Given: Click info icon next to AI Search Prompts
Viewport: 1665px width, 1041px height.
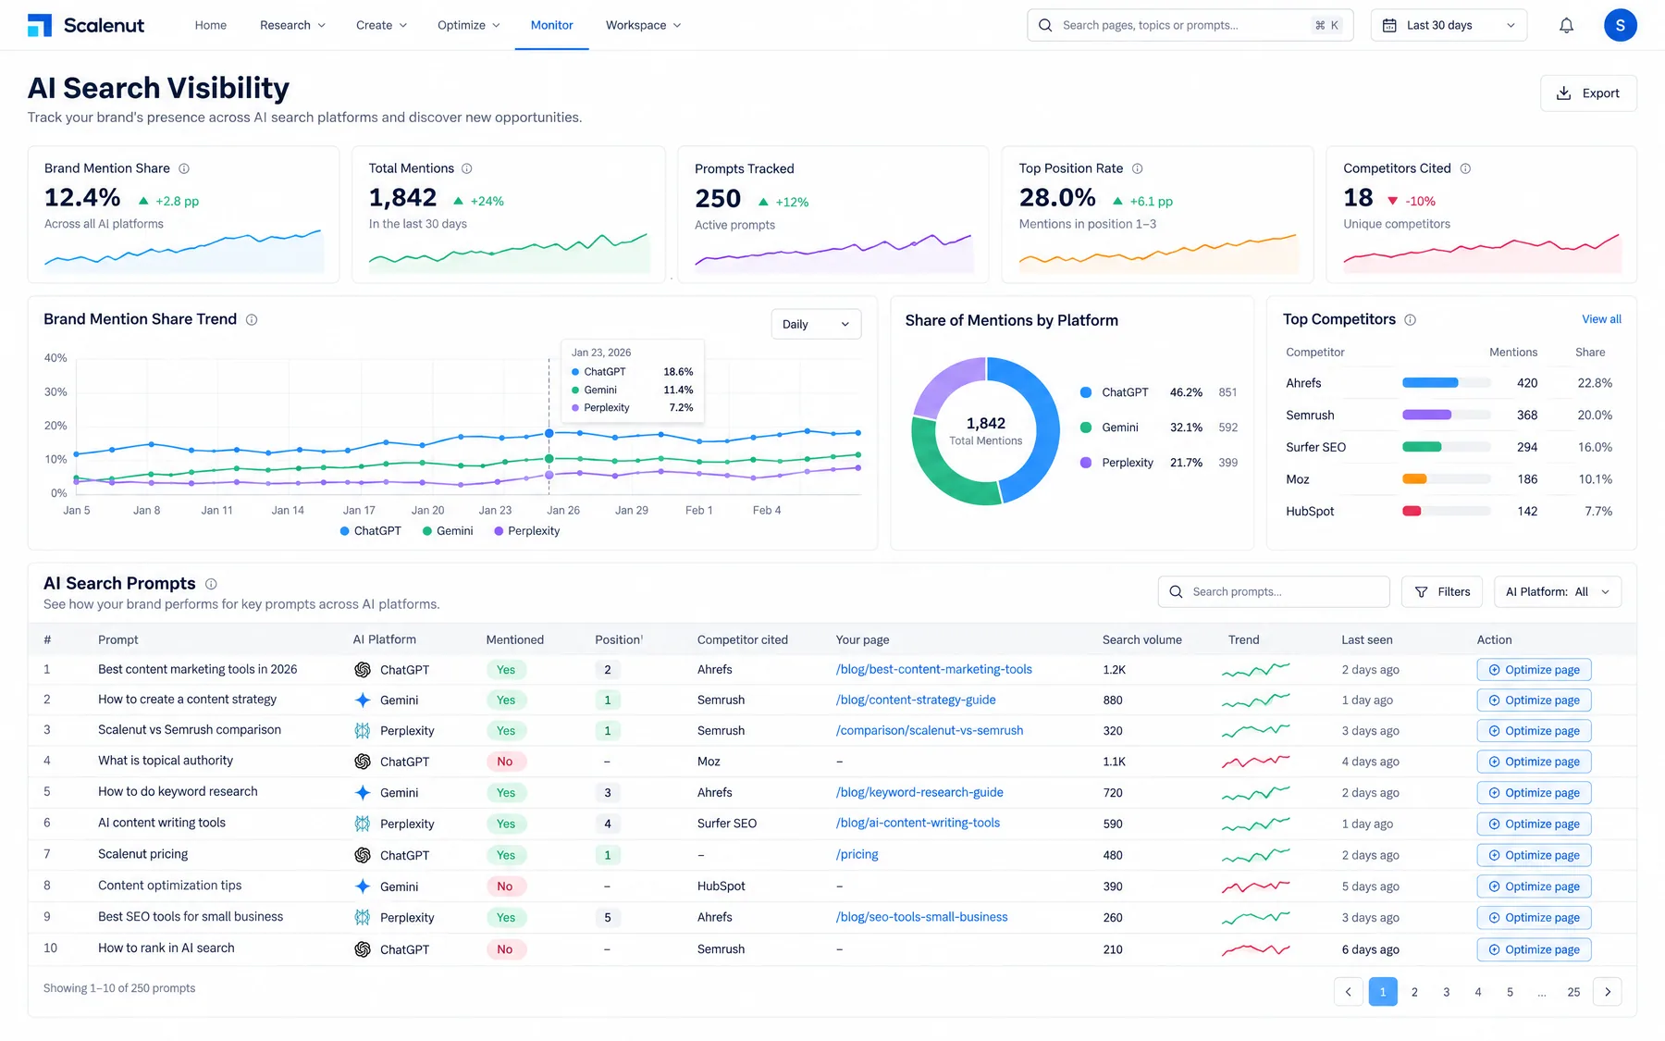Looking at the screenshot, I should pyautogui.click(x=211, y=584).
